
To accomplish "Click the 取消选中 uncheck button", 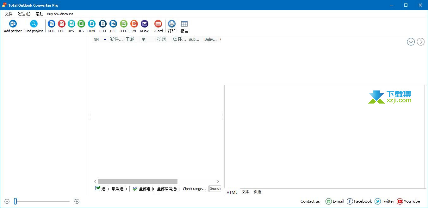I will [119, 189].
